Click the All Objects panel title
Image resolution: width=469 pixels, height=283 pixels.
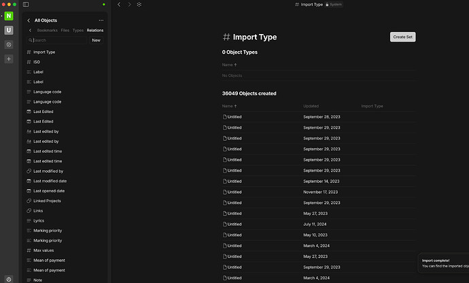pyautogui.click(x=46, y=20)
